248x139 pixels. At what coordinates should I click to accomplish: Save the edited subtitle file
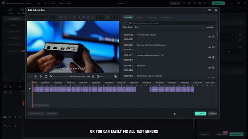tap(200, 114)
